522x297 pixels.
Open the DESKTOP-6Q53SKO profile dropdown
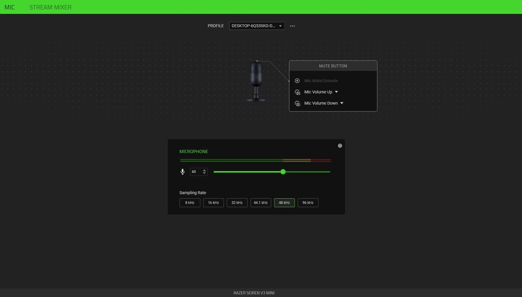256,26
